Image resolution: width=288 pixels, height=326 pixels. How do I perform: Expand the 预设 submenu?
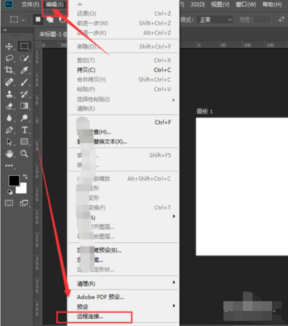click(174, 306)
